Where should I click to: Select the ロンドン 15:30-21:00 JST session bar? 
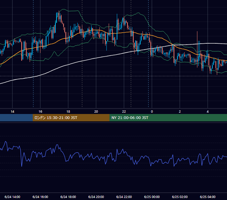(x=71, y=118)
